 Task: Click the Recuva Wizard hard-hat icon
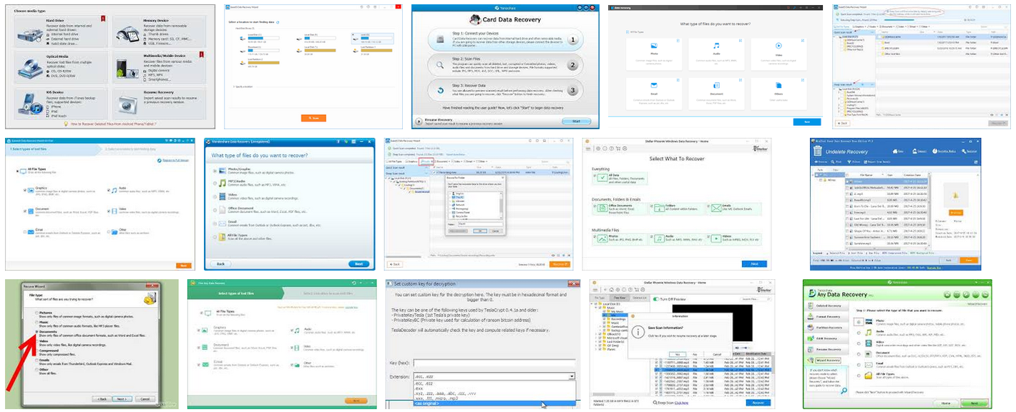pos(152,298)
